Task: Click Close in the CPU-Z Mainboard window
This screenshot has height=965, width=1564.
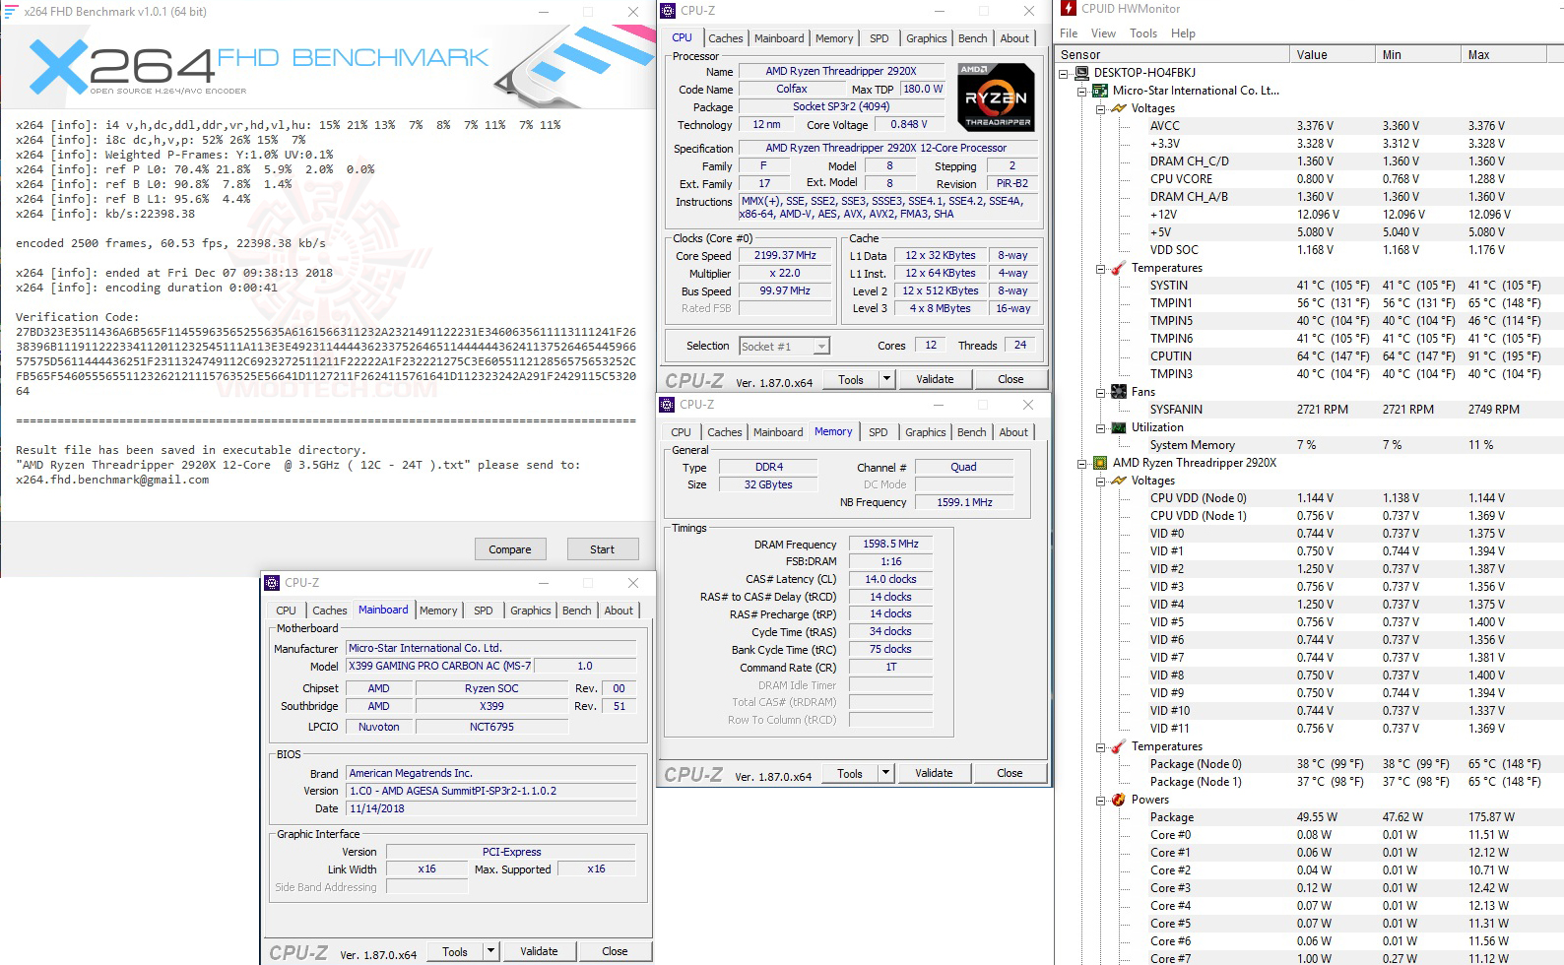Action: [615, 951]
